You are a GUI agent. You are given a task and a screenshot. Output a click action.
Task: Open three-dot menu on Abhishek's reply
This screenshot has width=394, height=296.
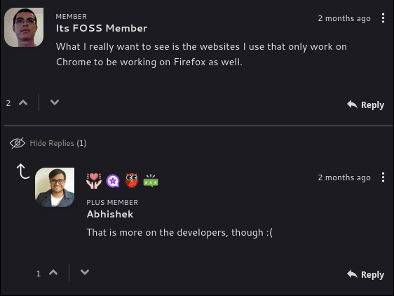pyautogui.click(x=383, y=177)
